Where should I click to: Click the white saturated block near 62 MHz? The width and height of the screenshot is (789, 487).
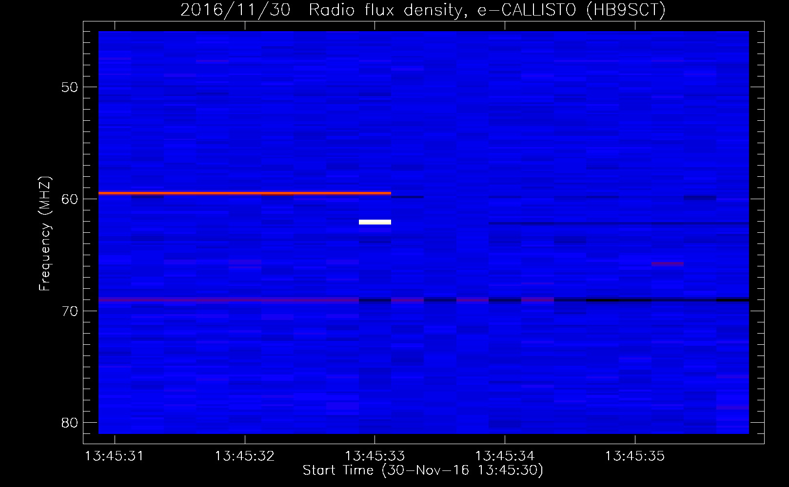(375, 222)
